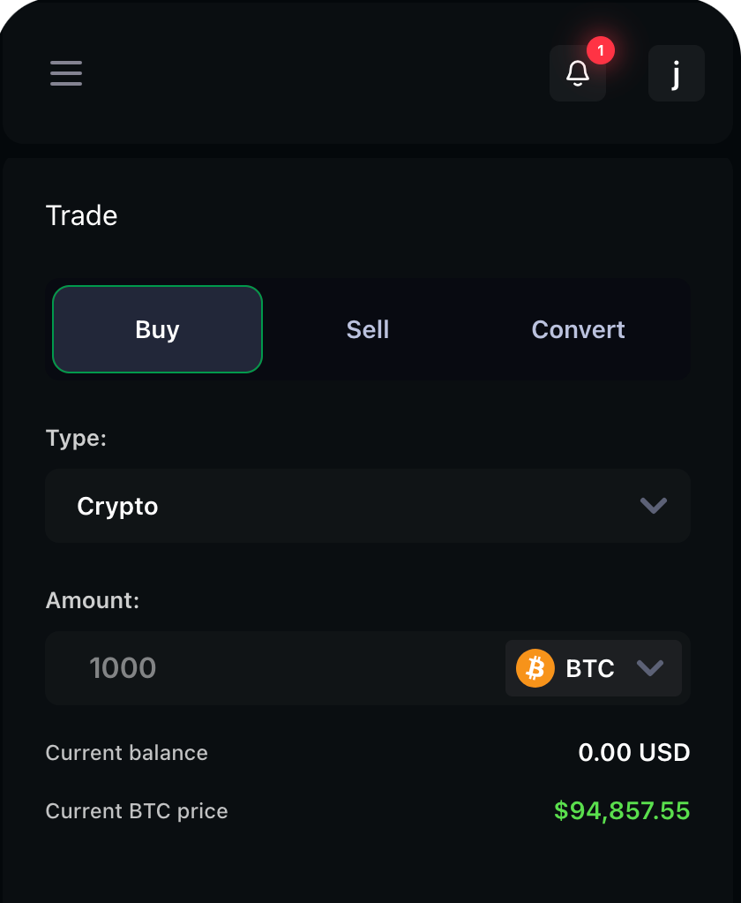The image size is (741, 903).
Task: Select the Buy tab
Action: coord(158,329)
